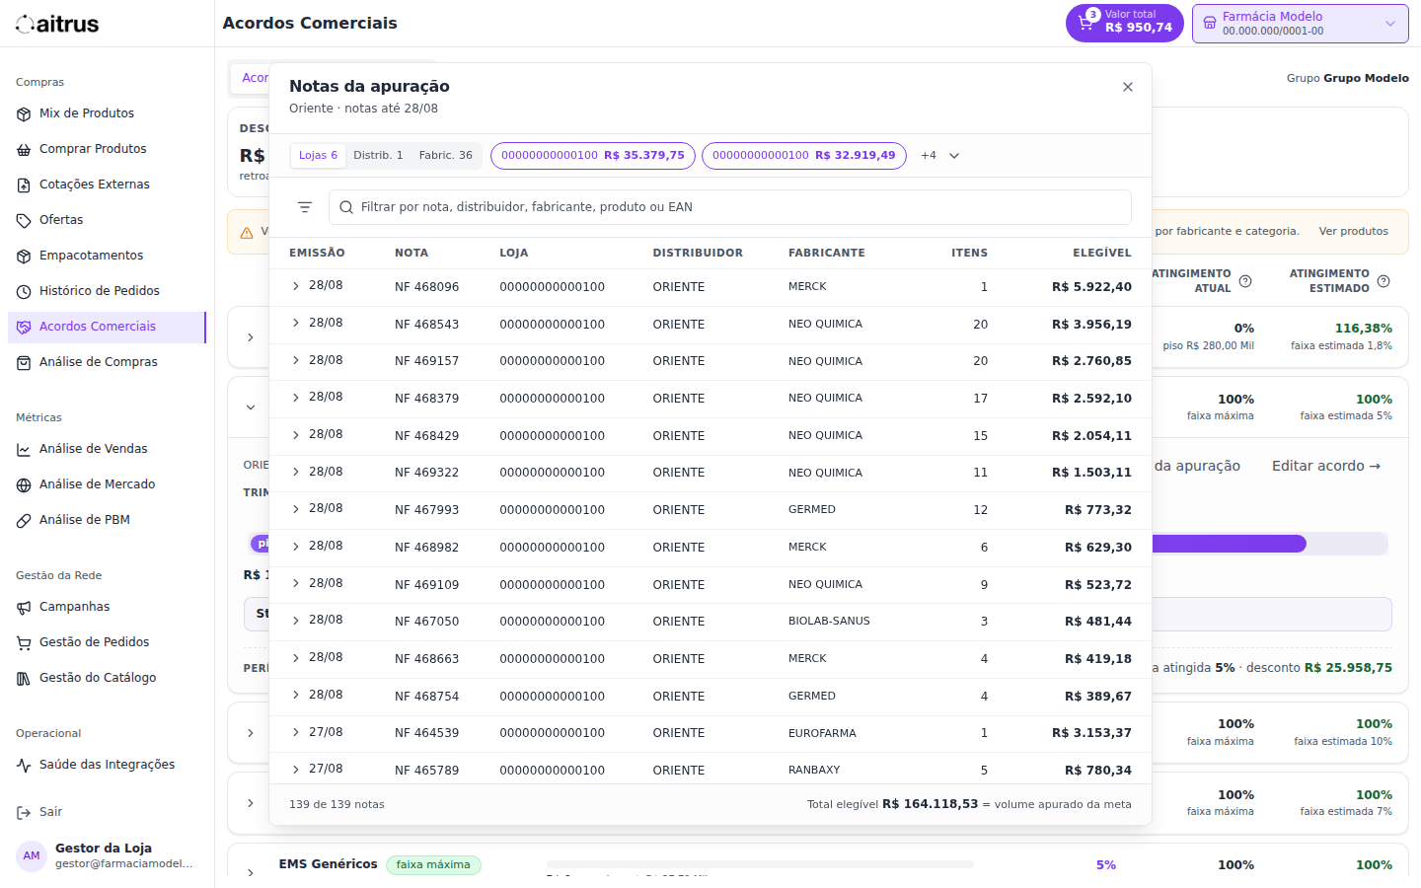Expand row NF 468096

295,285
